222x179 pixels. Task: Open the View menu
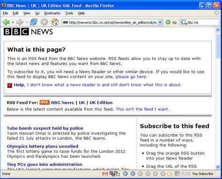[27, 13]
